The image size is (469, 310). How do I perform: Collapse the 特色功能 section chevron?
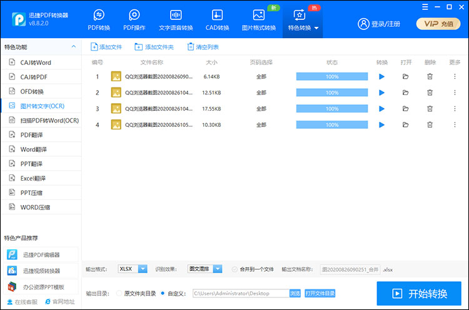[74, 47]
